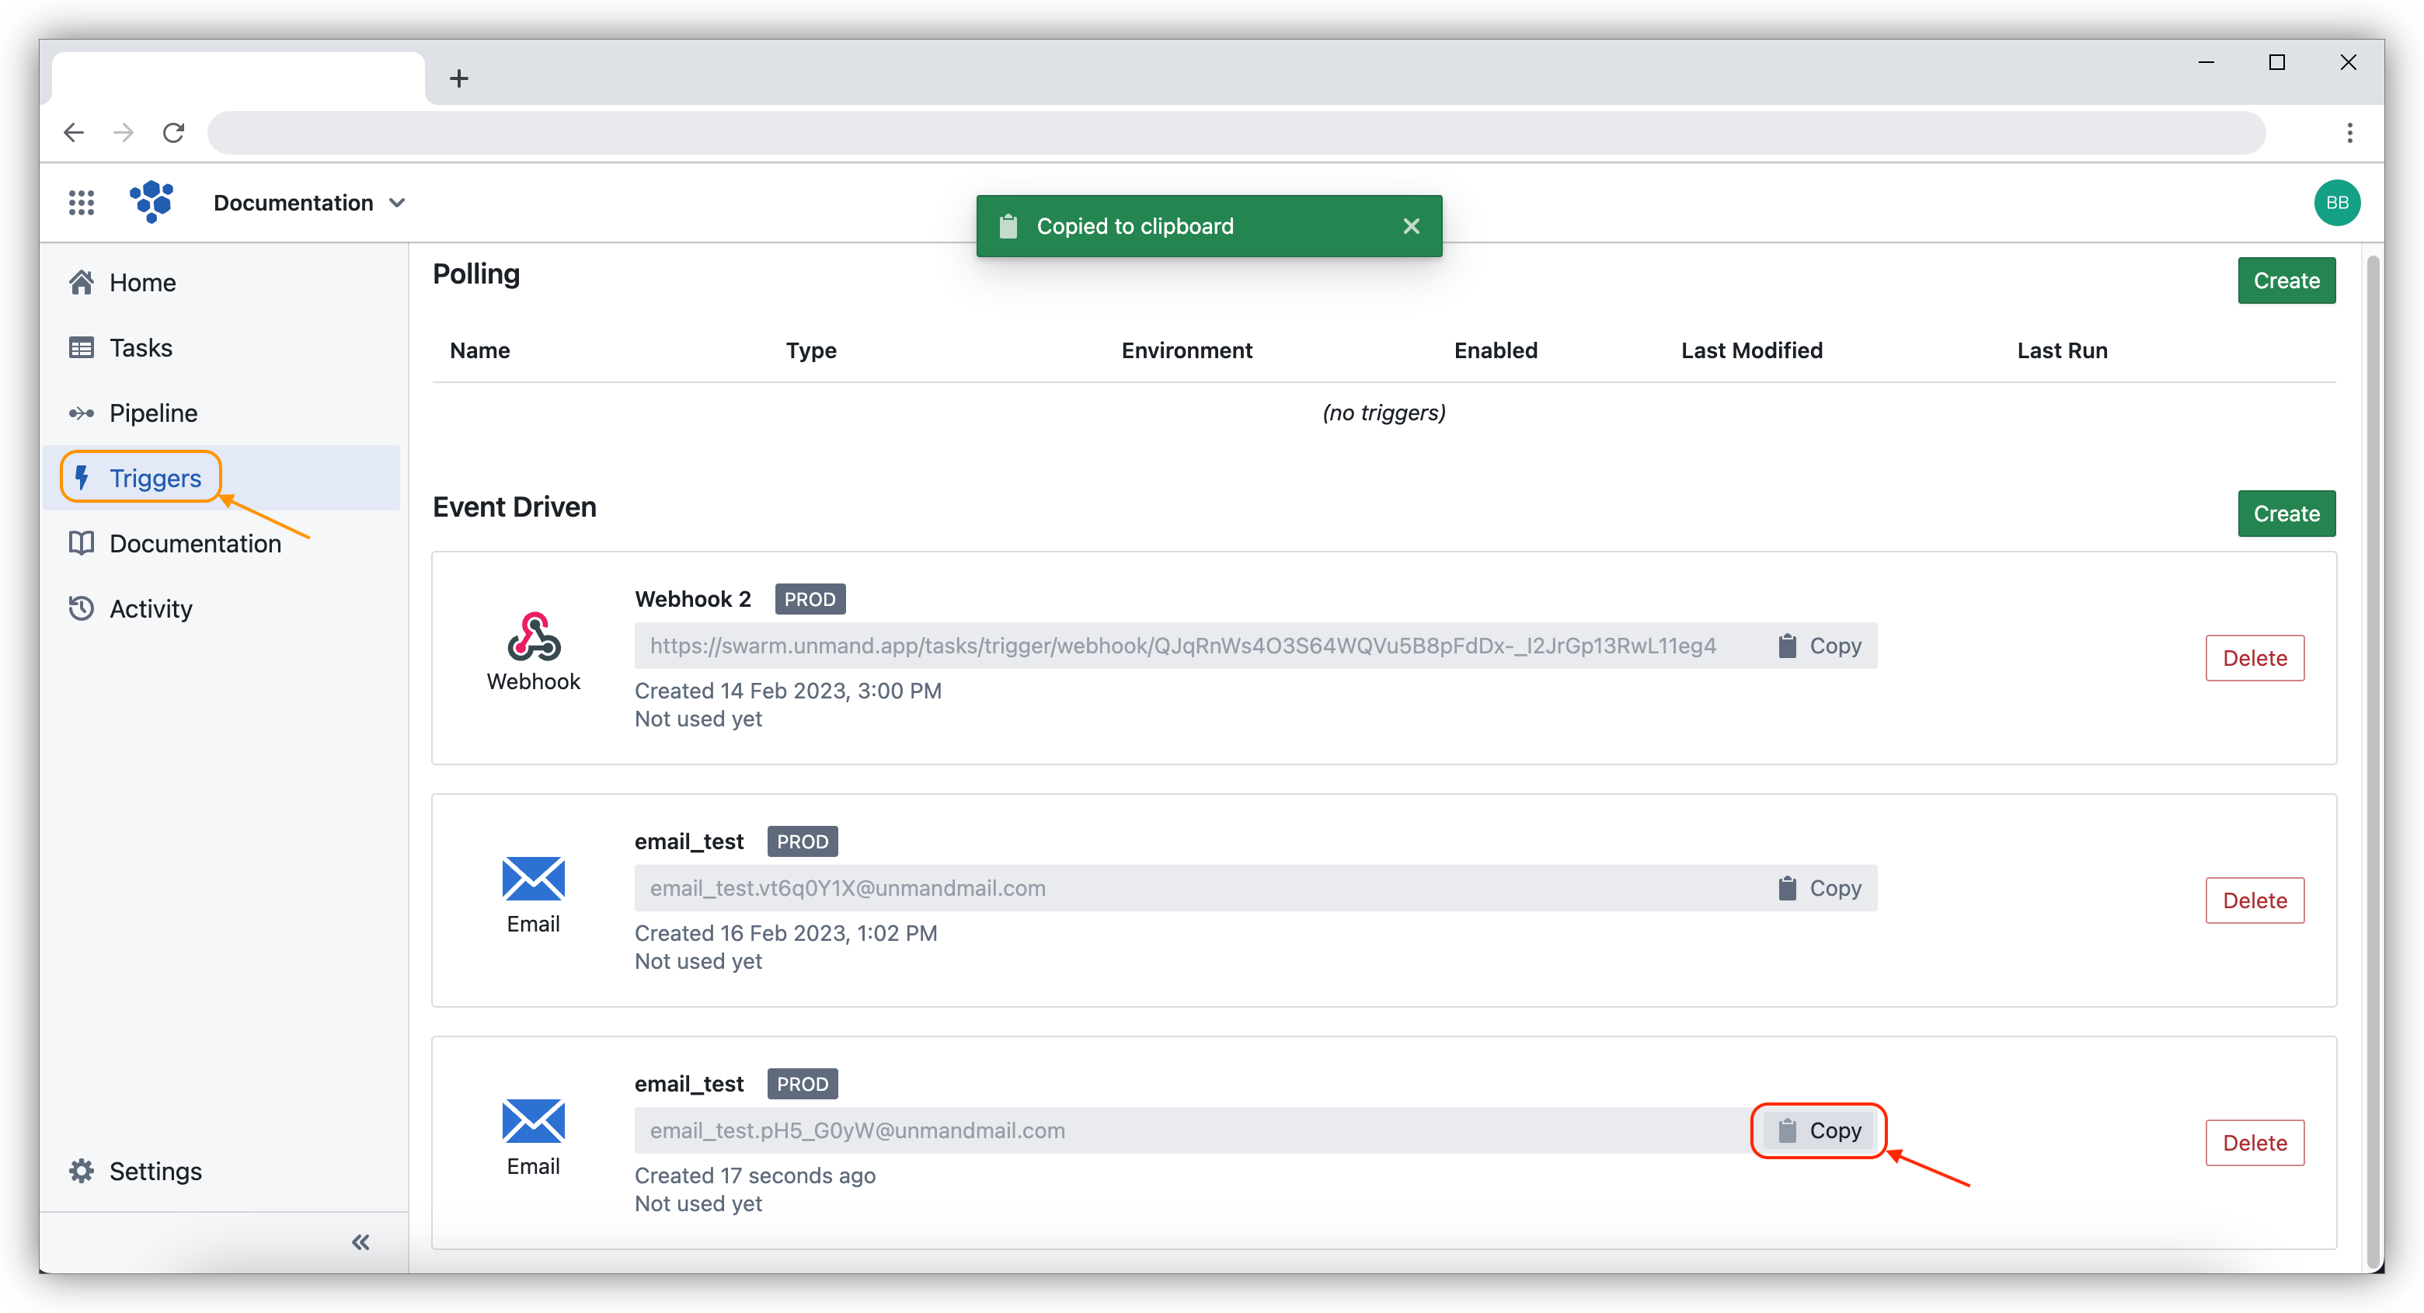This screenshot has width=2424, height=1313.
Task: Open the apps grid launcher icon
Action: pos(81,202)
